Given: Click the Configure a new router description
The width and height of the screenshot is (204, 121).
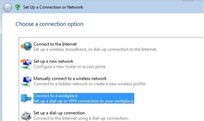Looking at the screenshot, I should coord(70,67).
